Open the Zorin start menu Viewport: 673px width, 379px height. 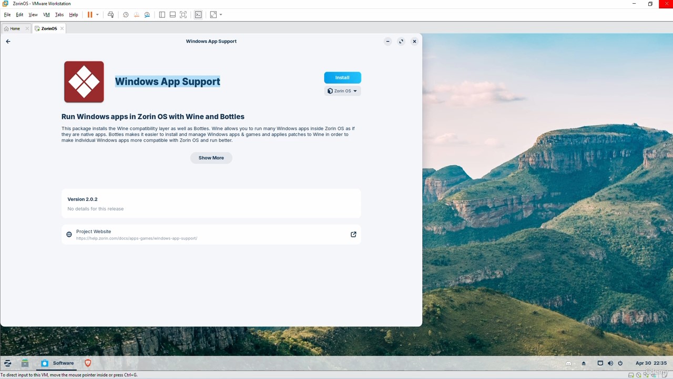click(x=8, y=363)
